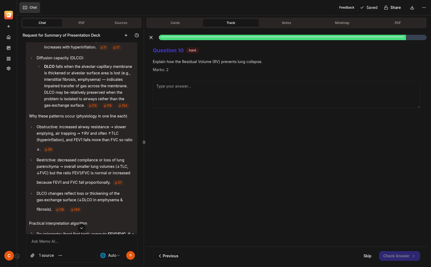
Task: Switch to the Sources tab
Action: (121, 23)
